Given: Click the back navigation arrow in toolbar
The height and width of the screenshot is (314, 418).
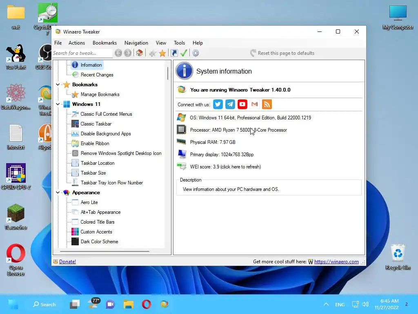Looking at the screenshot, I should pyautogui.click(x=118, y=53).
